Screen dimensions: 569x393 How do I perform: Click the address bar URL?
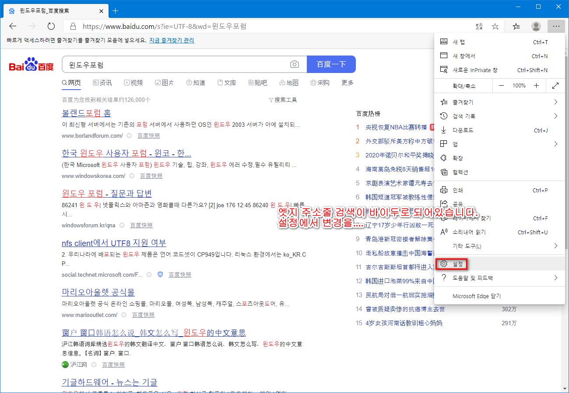click(x=164, y=26)
